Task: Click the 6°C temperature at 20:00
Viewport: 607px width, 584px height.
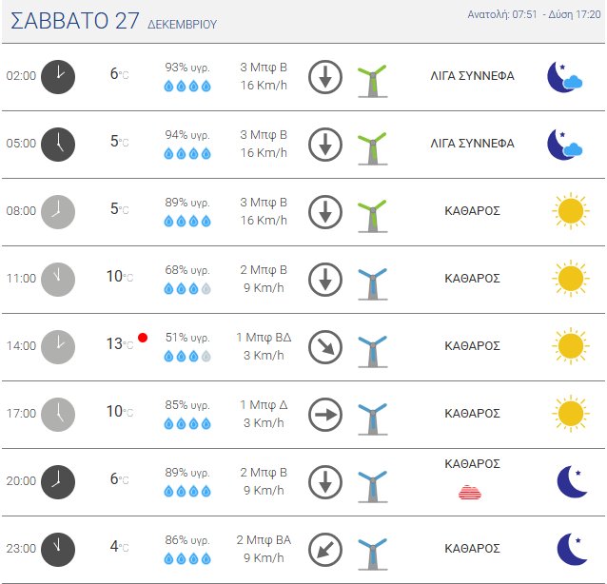Action: click(x=118, y=480)
